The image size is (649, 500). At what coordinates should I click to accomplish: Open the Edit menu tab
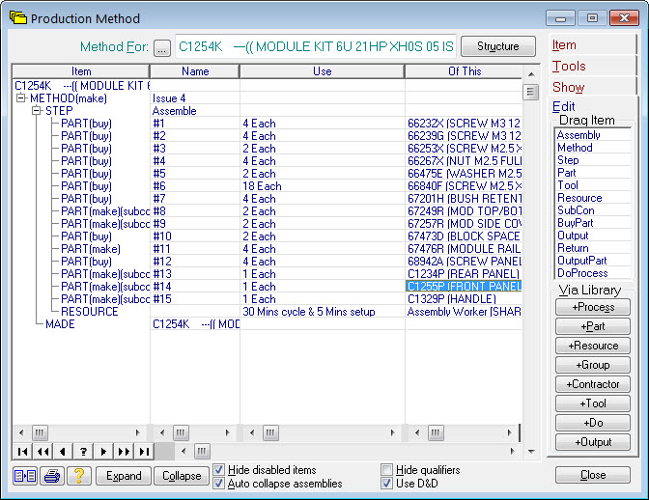563,107
